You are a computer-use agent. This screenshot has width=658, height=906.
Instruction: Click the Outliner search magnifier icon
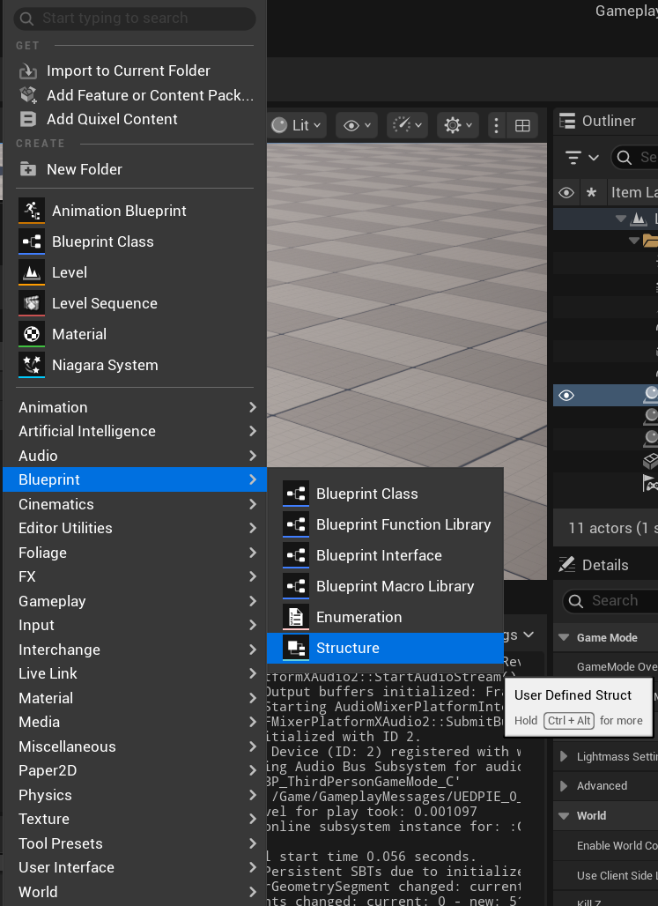tap(624, 157)
